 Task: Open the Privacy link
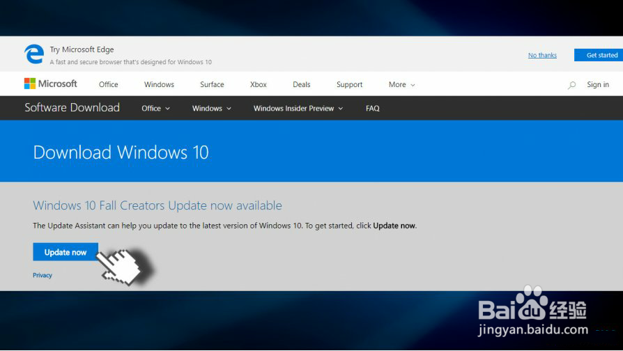(43, 275)
